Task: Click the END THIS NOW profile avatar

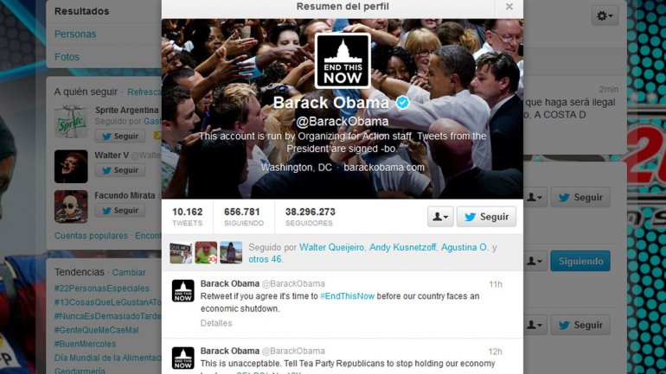Action: click(343, 60)
